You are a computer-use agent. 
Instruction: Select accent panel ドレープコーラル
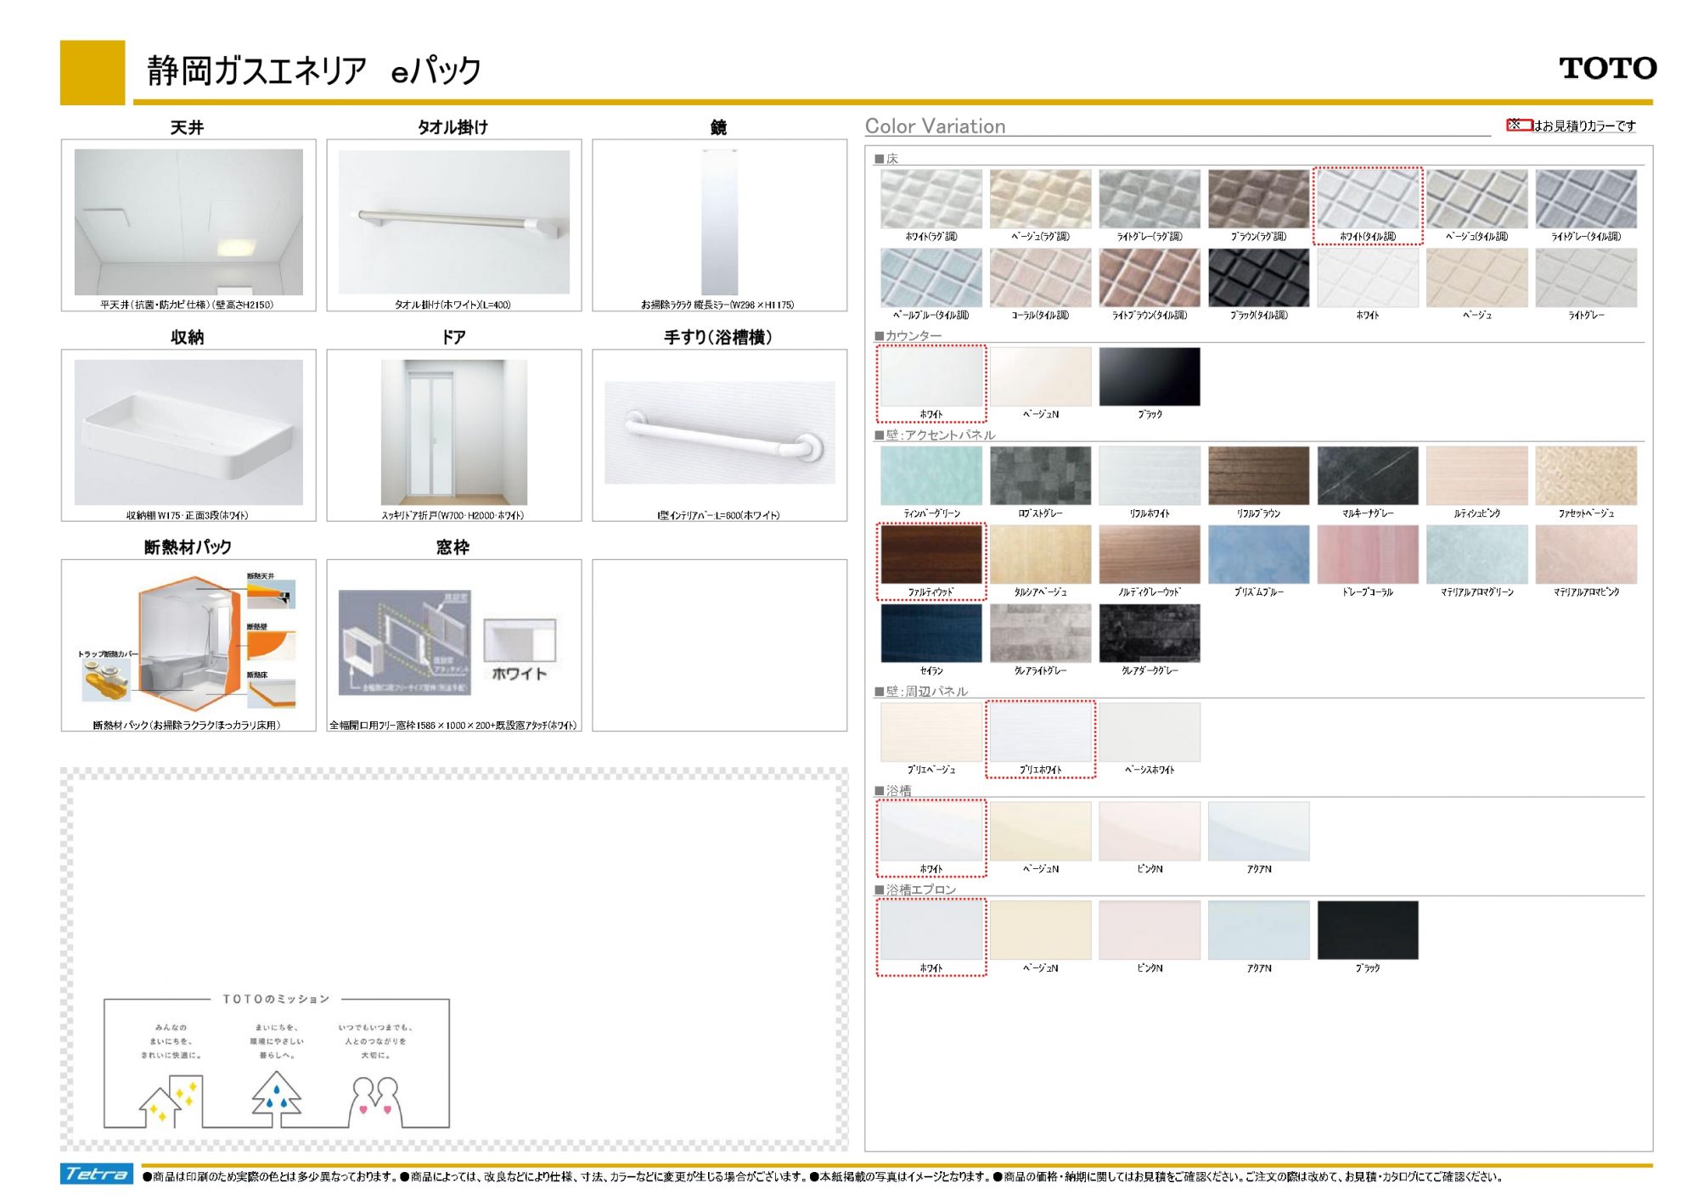tap(1368, 554)
